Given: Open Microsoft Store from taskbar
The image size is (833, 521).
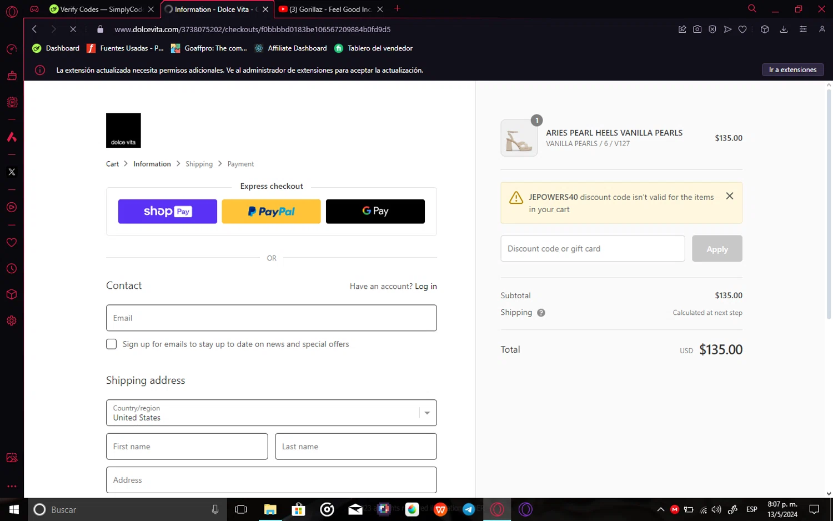Looking at the screenshot, I should (298, 509).
